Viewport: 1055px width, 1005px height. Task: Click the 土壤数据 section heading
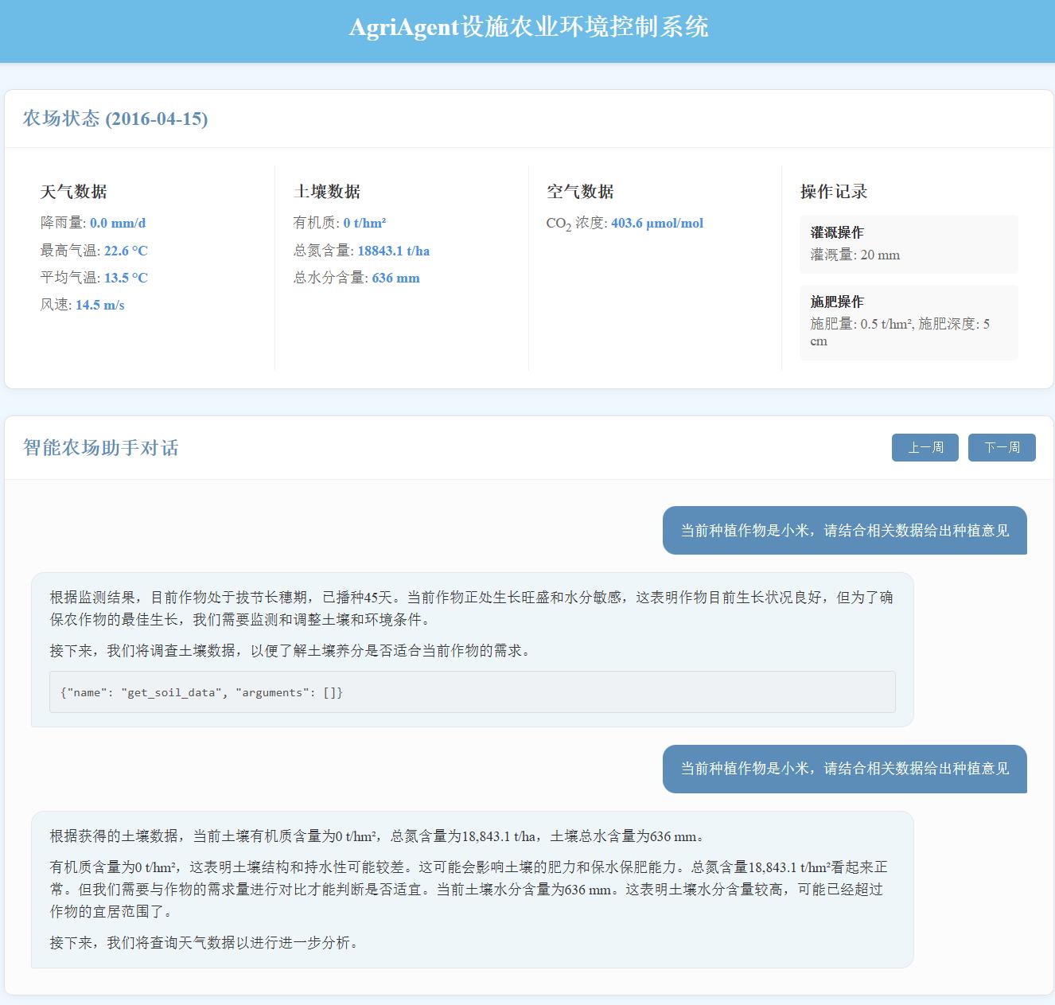coord(327,192)
